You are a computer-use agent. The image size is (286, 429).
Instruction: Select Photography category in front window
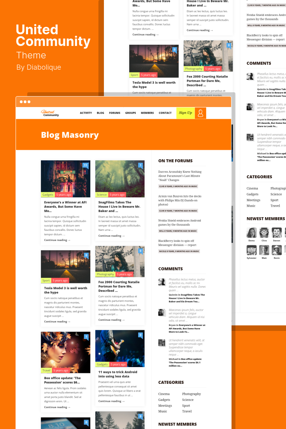pyautogui.click(x=191, y=394)
